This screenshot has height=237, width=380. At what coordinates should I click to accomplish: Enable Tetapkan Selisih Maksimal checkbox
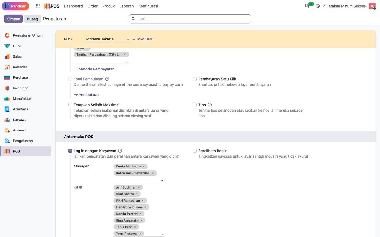pyautogui.click(x=70, y=105)
